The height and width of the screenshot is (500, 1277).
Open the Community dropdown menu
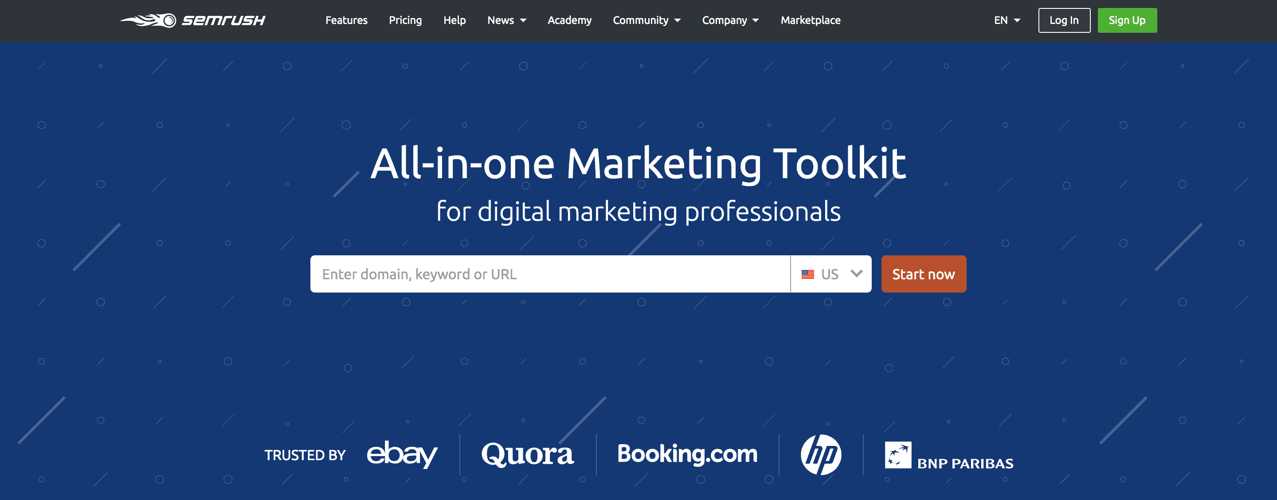pyautogui.click(x=646, y=20)
